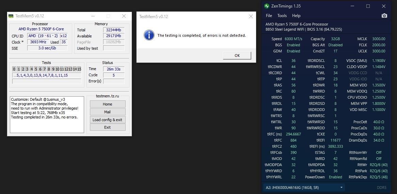The width and height of the screenshot is (397, 194).
Task: Select test number 10 box
Action: click(x=58, y=69)
